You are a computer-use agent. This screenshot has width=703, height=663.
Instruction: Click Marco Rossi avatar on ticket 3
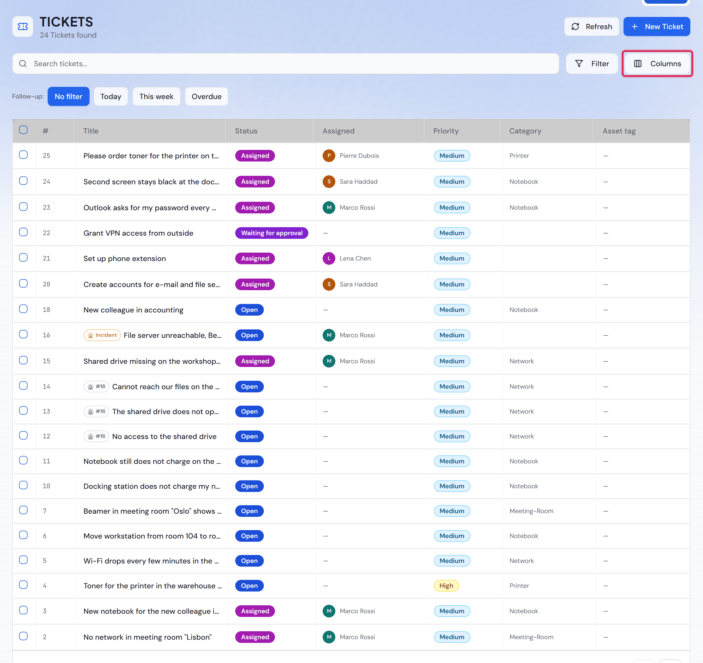[329, 611]
